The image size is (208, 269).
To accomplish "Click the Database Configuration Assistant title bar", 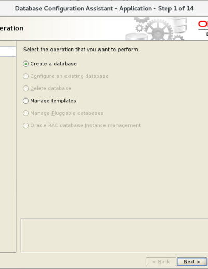I will point(104,8).
